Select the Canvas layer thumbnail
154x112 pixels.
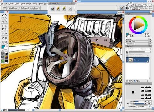(131, 60)
